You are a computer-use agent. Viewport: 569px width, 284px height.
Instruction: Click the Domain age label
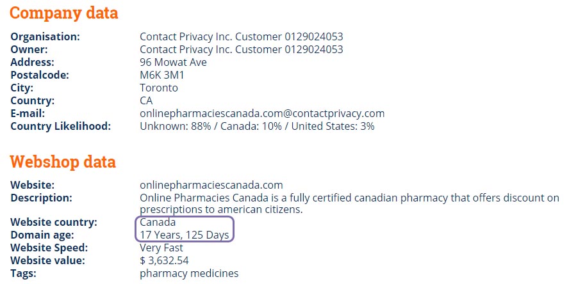(42, 235)
